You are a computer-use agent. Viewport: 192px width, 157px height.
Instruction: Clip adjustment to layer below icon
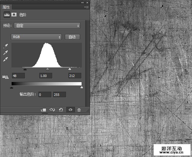(x=43, y=110)
